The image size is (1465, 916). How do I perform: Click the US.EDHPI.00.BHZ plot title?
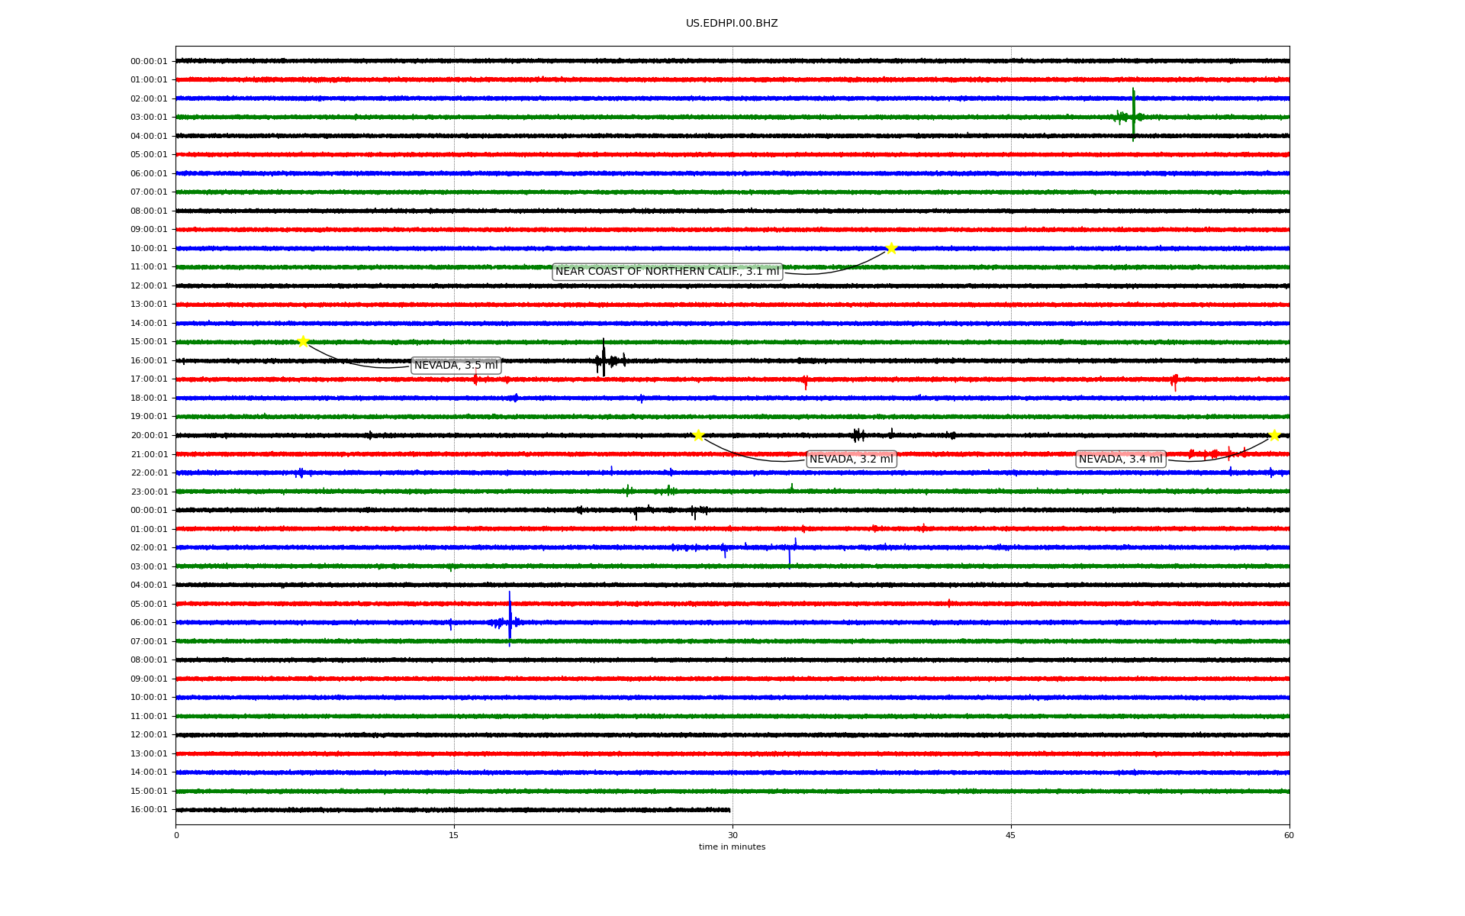point(732,24)
